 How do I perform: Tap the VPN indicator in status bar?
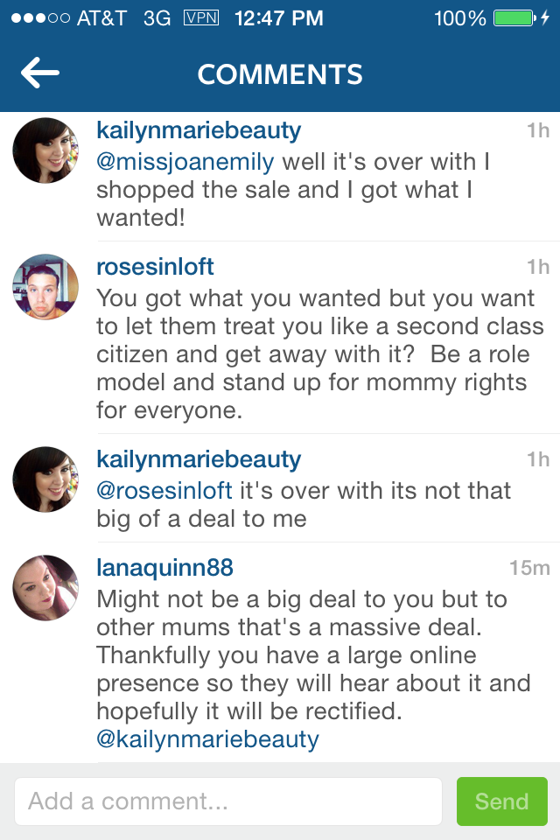[200, 17]
